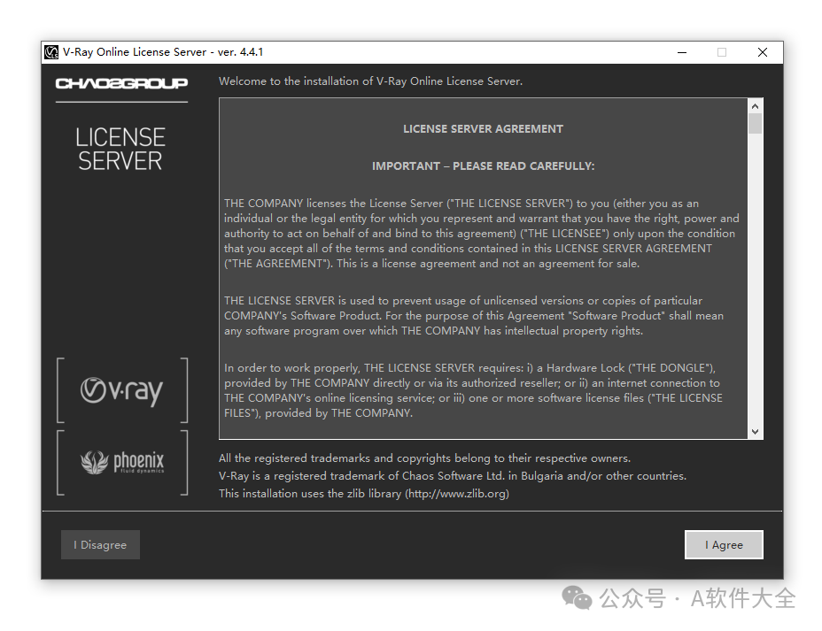Click the I Disagree button

(x=100, y=544)
